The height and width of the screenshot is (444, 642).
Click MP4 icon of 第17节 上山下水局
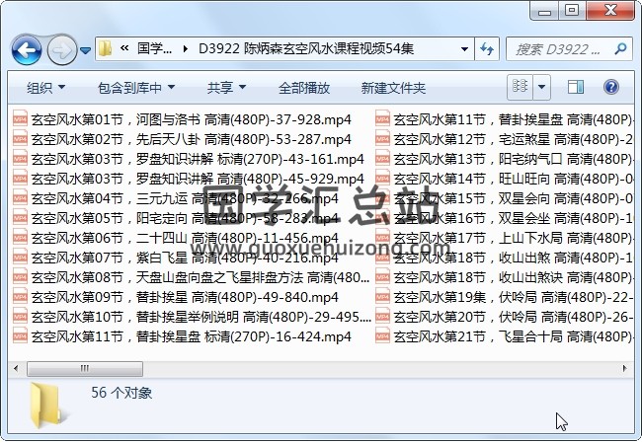(x=383, y=238)
